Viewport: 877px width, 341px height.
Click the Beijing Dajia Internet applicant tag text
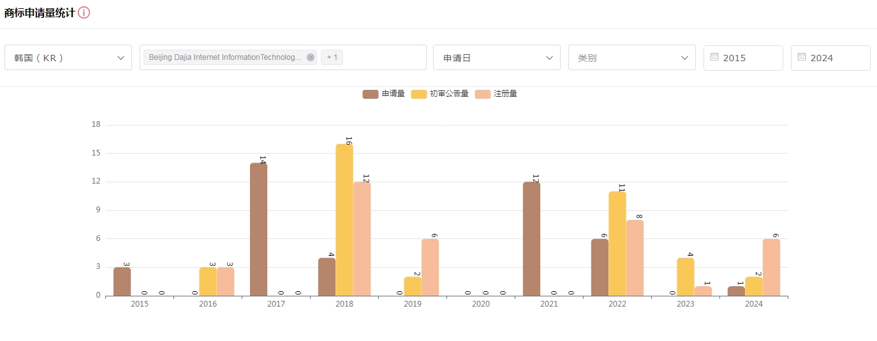pyautogui.click(x=225, y=57)
